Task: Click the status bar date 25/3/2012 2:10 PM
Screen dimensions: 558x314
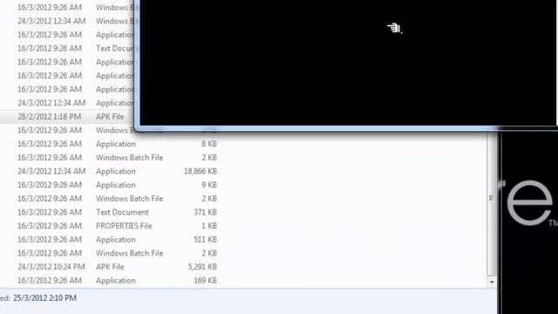Action: 44,298
